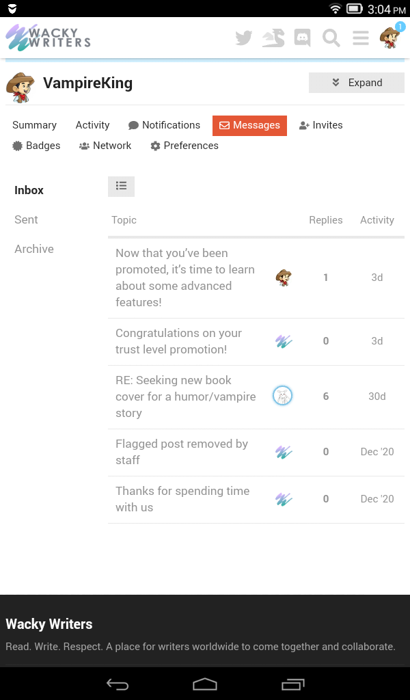Switch to the Notifications tab

click(x=164, y=125)
